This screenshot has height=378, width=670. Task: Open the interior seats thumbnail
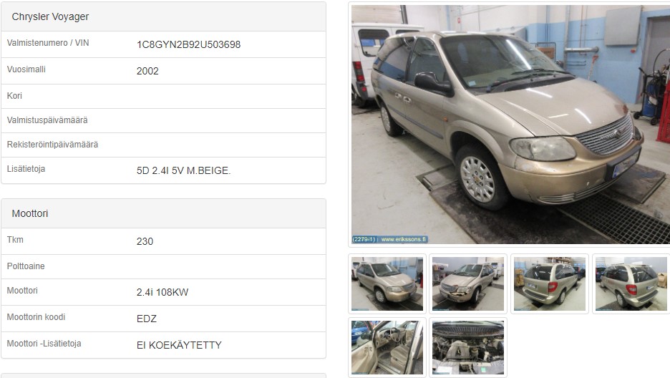[387, 347]
